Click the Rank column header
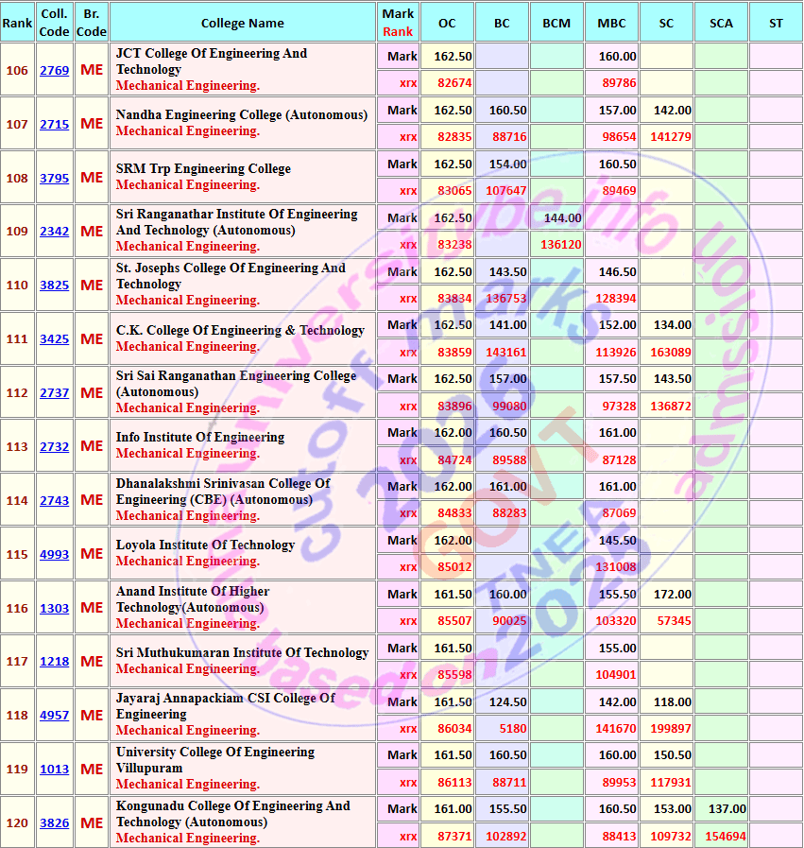Viewport: 804px width, 848px height. pos(17,22)
